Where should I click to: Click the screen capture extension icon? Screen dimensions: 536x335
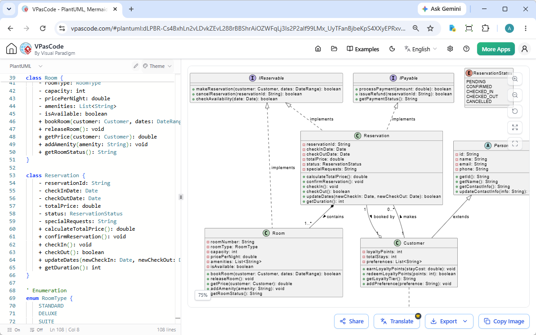click(x=469, y=28)
